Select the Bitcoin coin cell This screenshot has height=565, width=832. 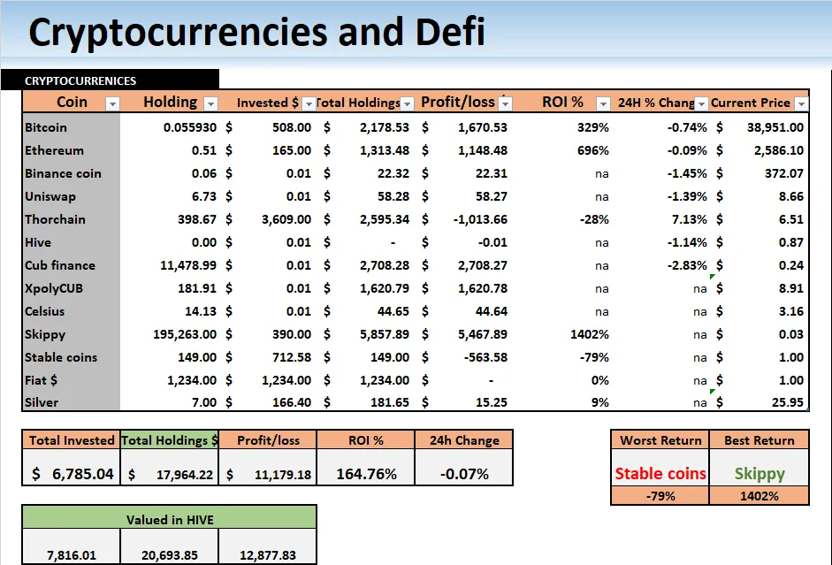tap(72, 127)
